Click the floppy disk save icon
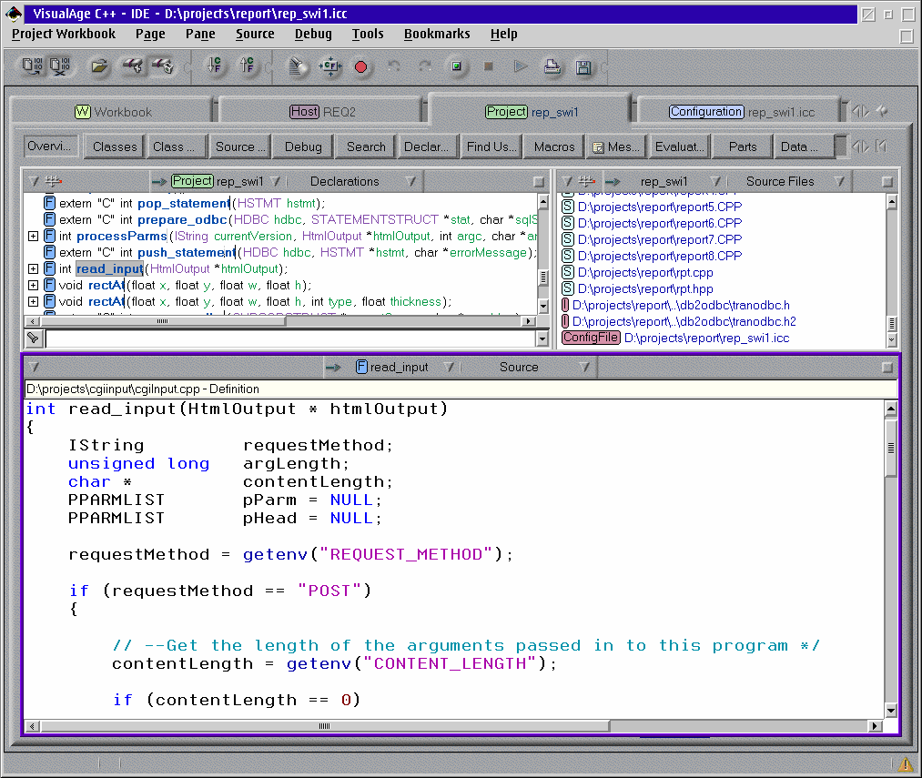This screenshot has width=922, height=778. click(583, 67)
